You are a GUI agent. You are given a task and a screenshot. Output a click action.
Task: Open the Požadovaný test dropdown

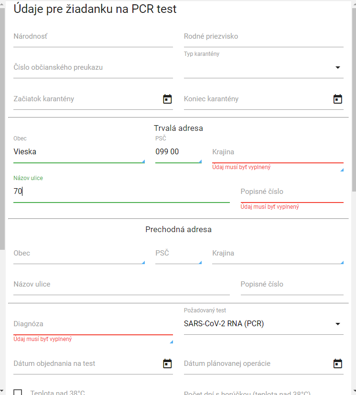tap(338, 324)
